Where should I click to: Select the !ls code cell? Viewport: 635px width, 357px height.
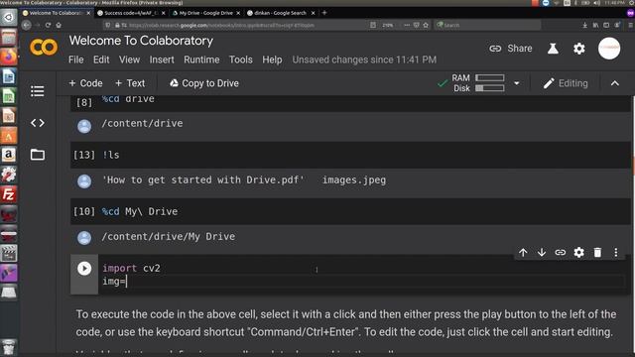[350, 155]
